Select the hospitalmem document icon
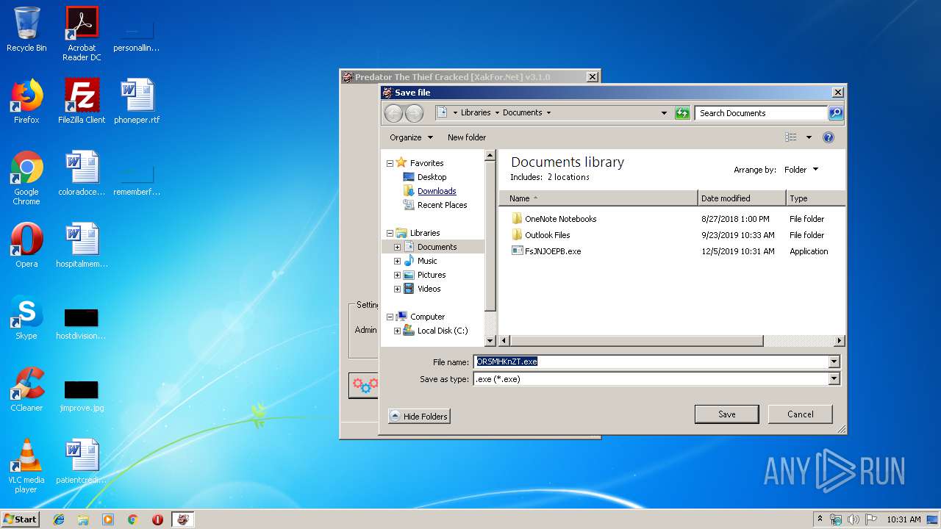 (82, 245)
